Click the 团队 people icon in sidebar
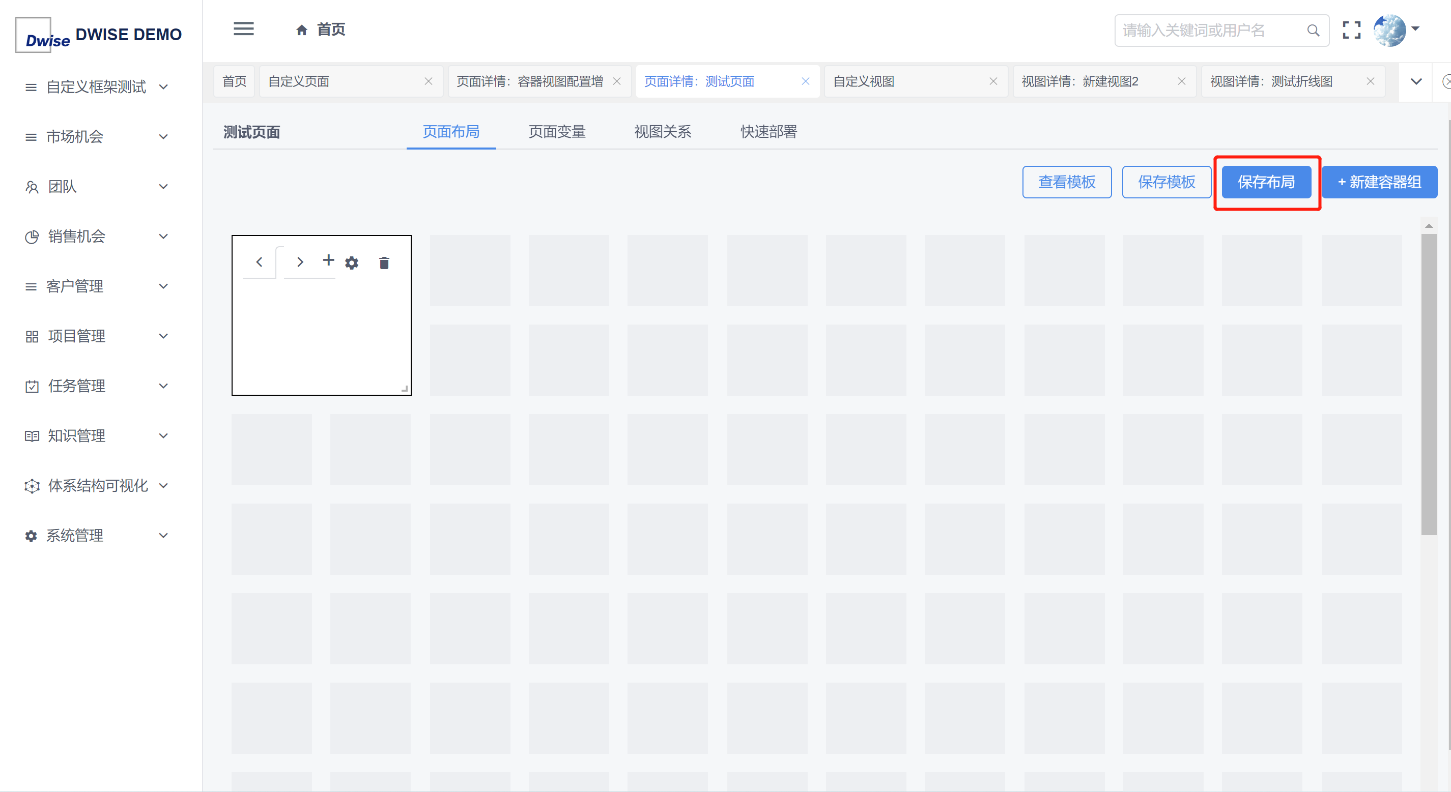This screenshot has height=792, width=1451. point(32,187)
